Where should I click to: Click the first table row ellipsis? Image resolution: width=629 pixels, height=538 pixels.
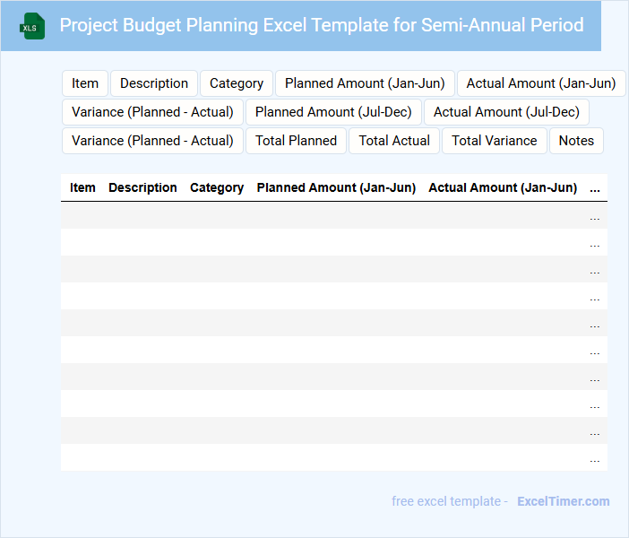[x=594, y=216]
